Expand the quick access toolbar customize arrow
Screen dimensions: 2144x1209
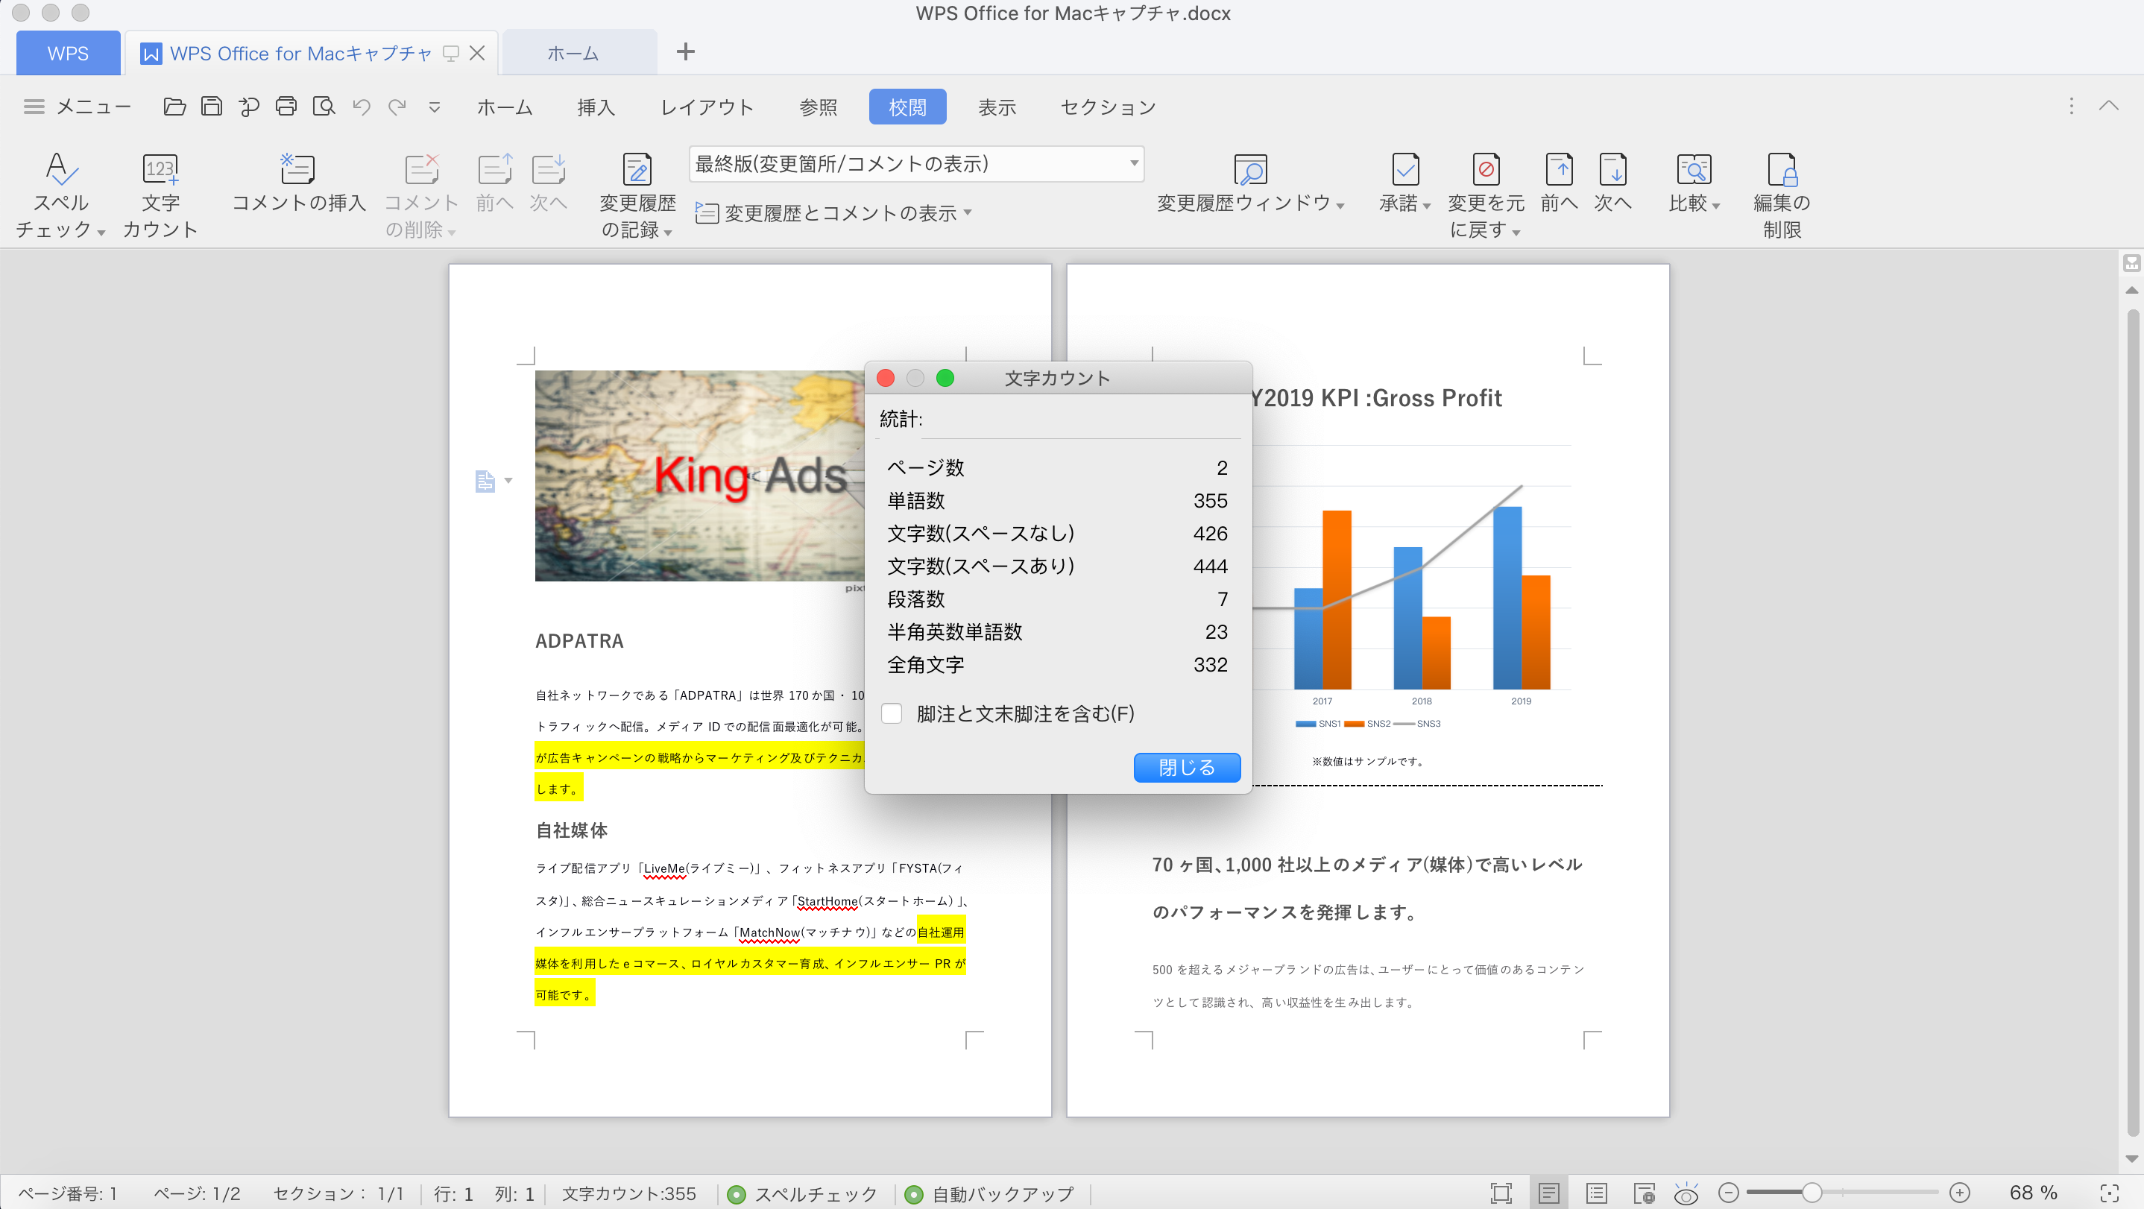click(x=435, y=107)
